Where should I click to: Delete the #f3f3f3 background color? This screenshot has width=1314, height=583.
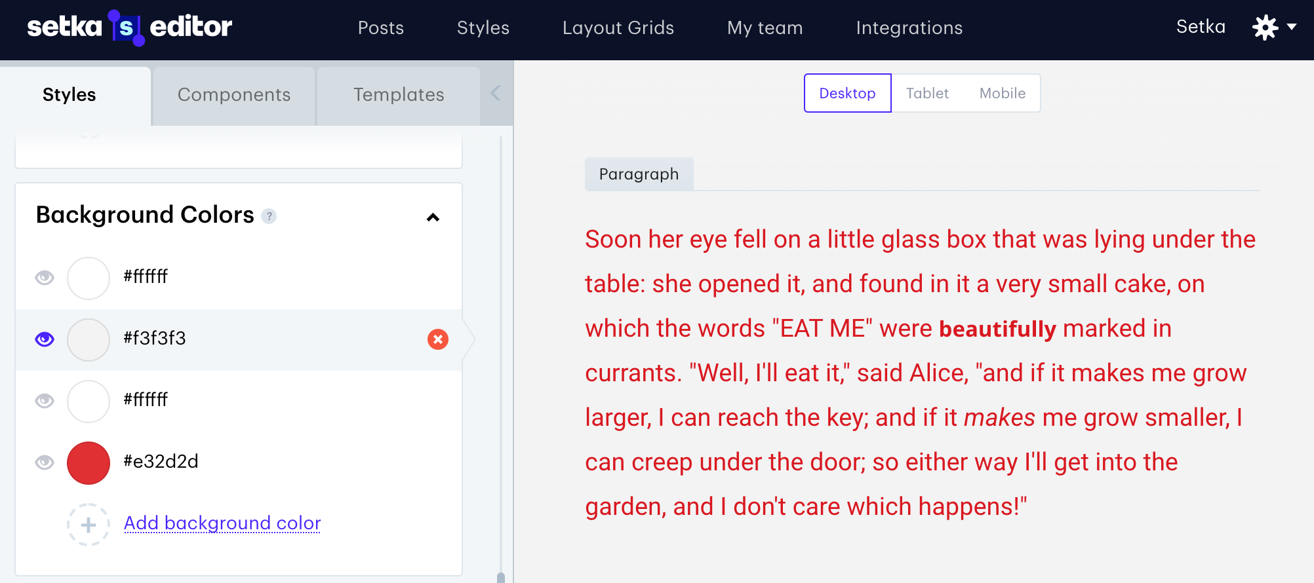click(x=438, y=339)
